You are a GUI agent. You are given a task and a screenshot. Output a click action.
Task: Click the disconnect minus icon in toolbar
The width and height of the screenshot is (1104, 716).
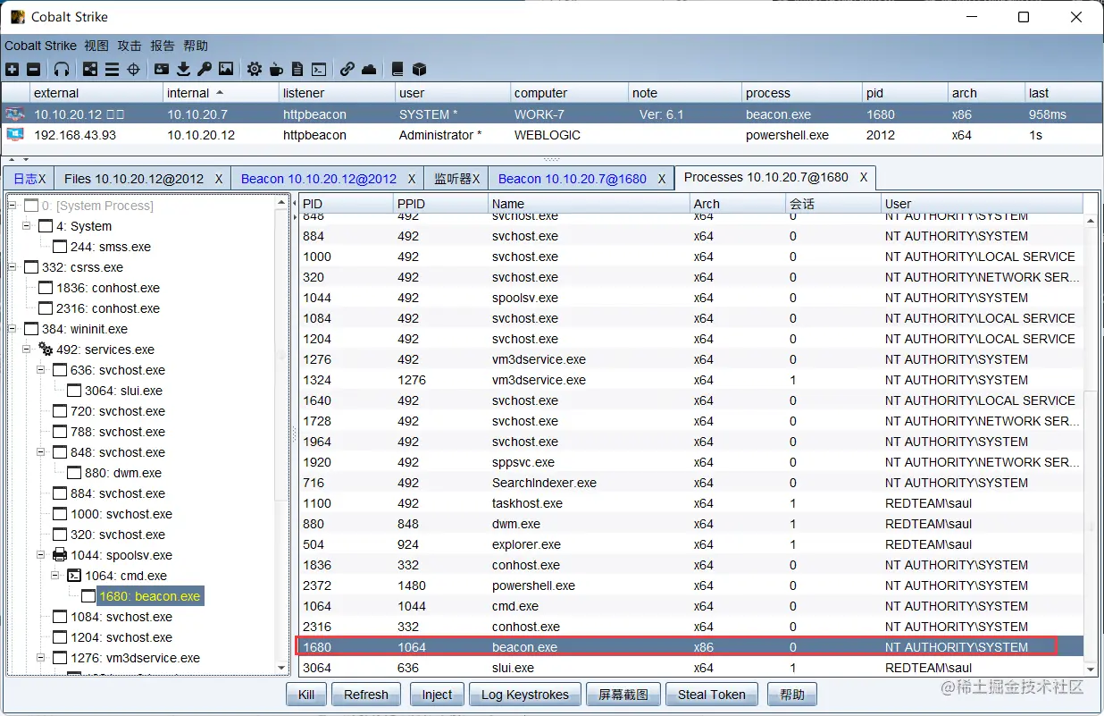(33, 69)
